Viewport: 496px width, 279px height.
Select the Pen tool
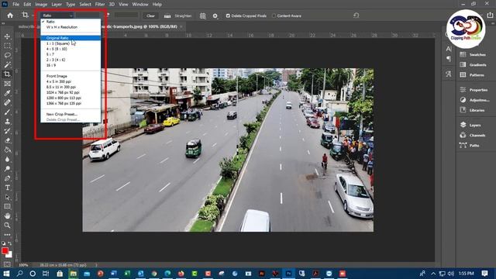coord(7,178)
